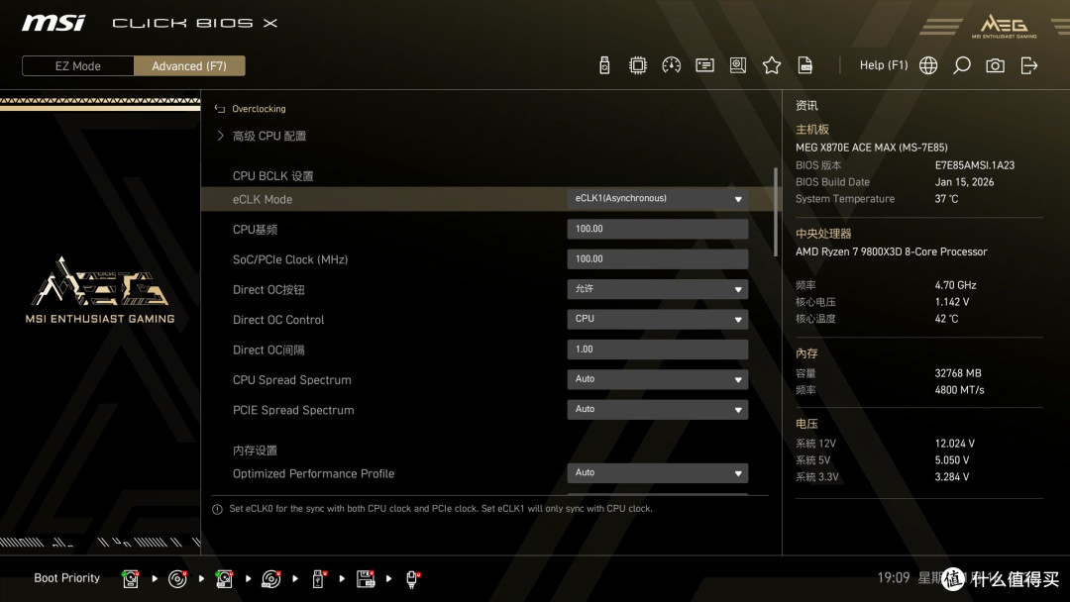Viewport: 1070px width, 602px height.
Task: Click memory speed 4800 MT/s value
Action: [959, 390]
